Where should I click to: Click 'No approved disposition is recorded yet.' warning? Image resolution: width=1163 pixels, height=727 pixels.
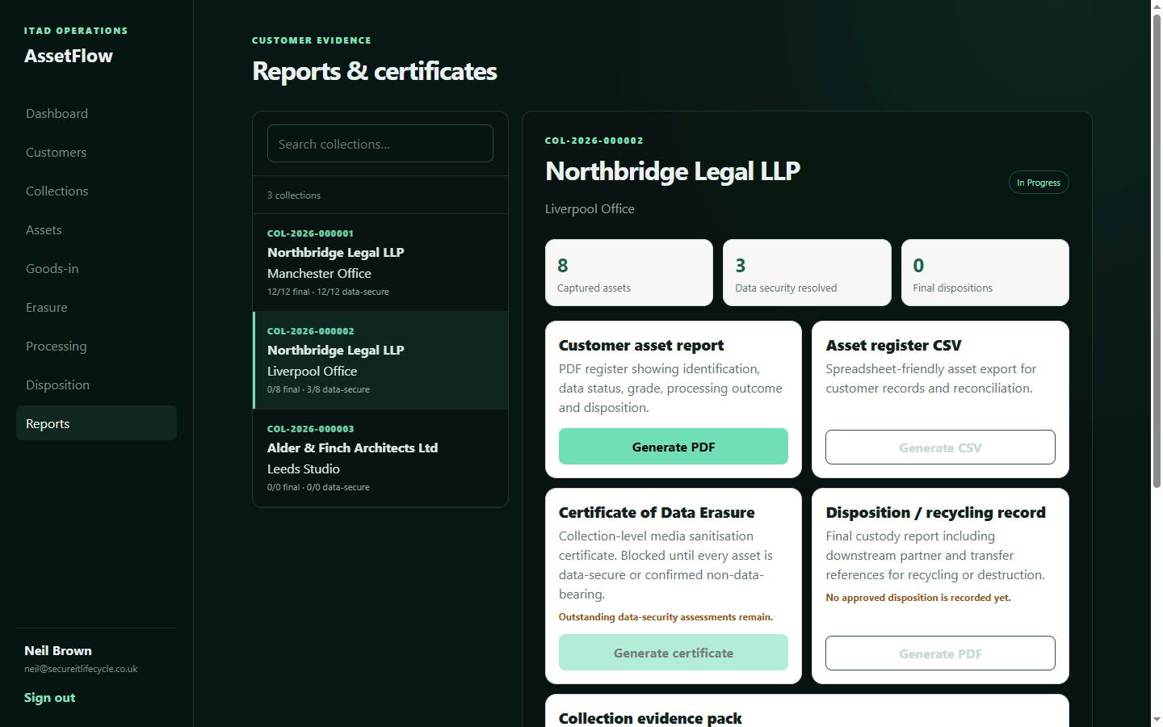click(x=918, y=598)
